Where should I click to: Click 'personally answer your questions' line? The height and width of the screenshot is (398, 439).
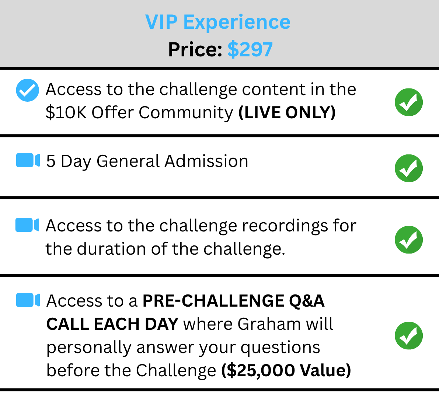(183, 348)
